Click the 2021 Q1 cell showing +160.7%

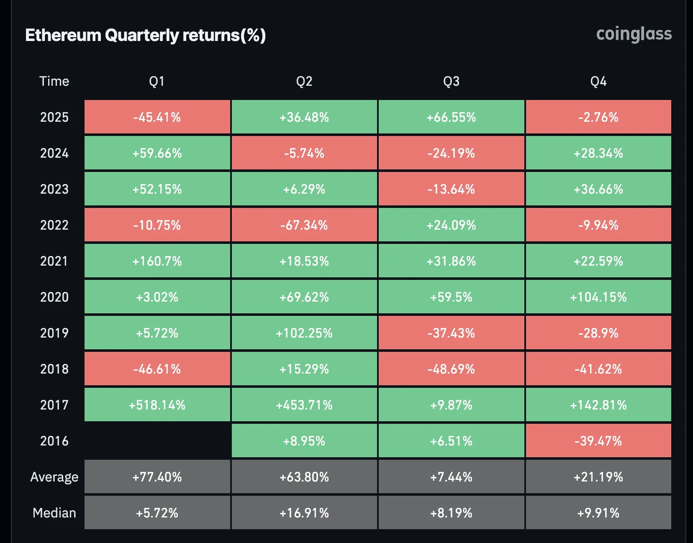(157, 261)
